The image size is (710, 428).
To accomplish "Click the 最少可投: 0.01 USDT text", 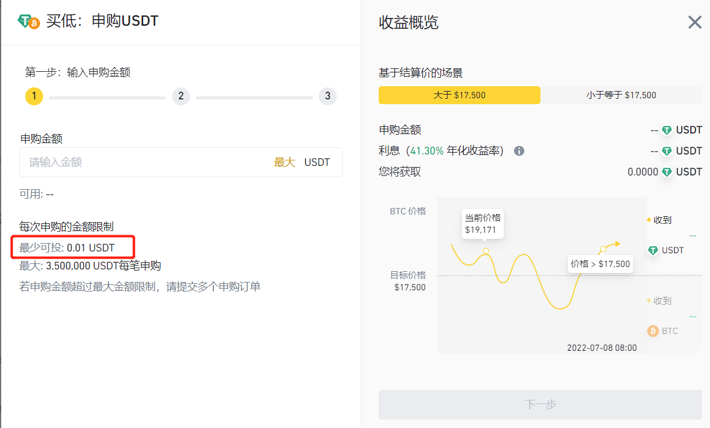I will pyautogui.click(x=67, y=247).
